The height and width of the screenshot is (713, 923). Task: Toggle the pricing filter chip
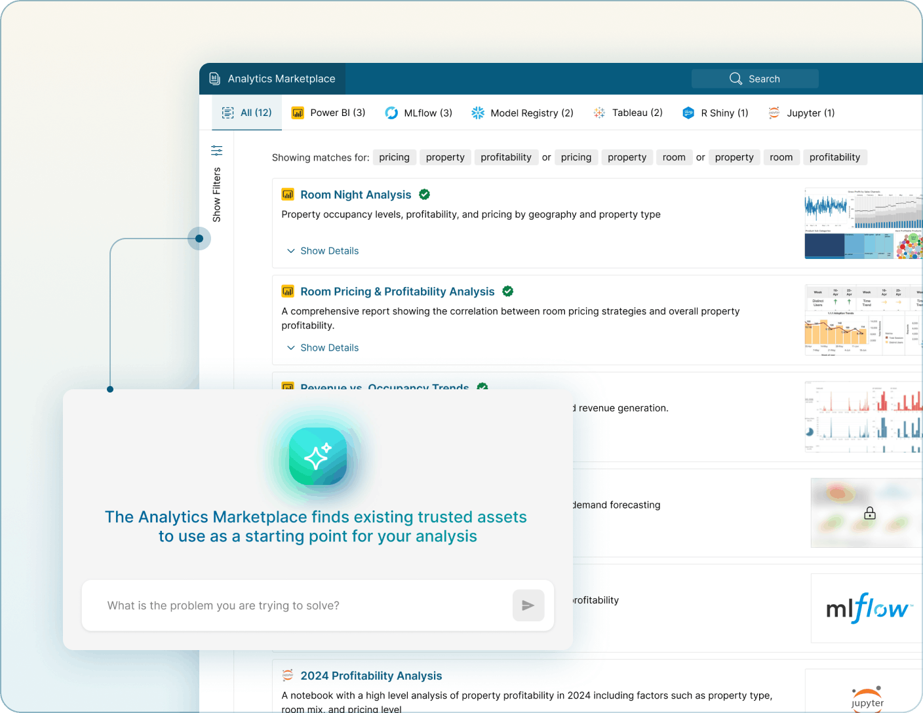(394, 157)
